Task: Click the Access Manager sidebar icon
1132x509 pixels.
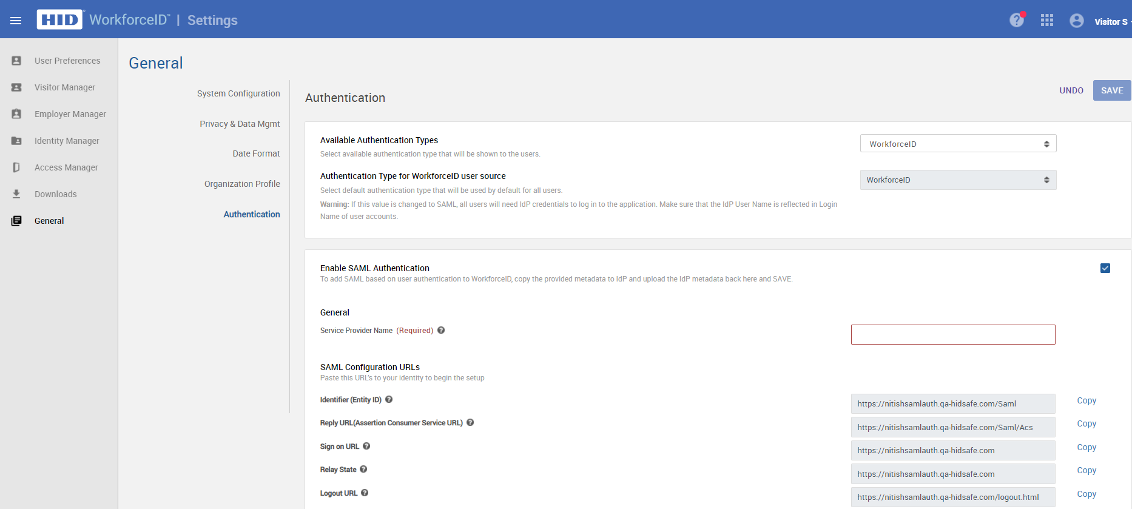Action: coord(16,167)
